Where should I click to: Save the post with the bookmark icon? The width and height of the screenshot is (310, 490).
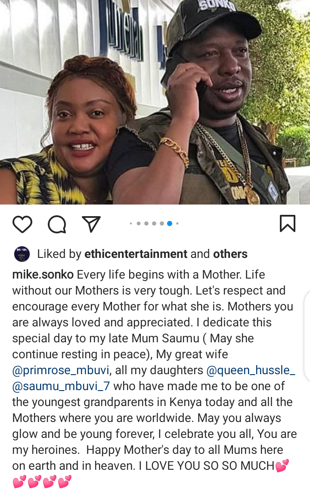point(288,223)
